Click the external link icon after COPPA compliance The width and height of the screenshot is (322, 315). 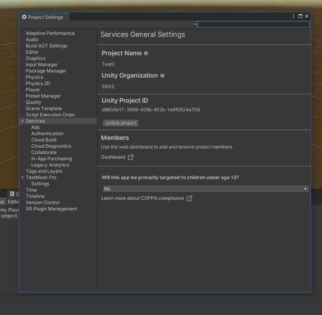tap(189, 198)
